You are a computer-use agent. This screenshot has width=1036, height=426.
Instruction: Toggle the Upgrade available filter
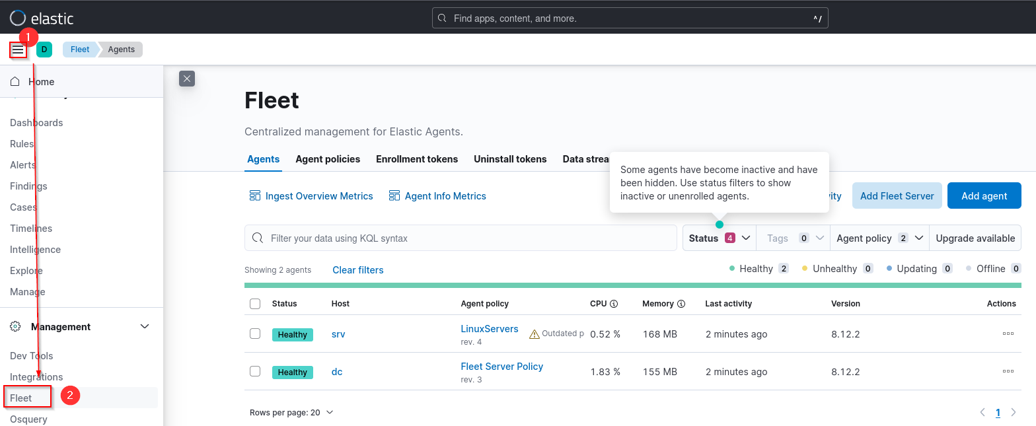(x=975, y=238)
